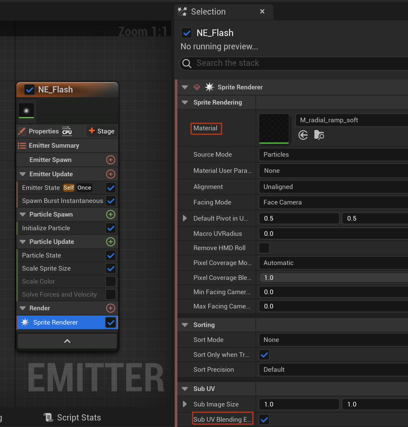The height and width of the screenshot is (427, 408).
Task: Close the Selection tab
Action: click(x=262, y=11)
